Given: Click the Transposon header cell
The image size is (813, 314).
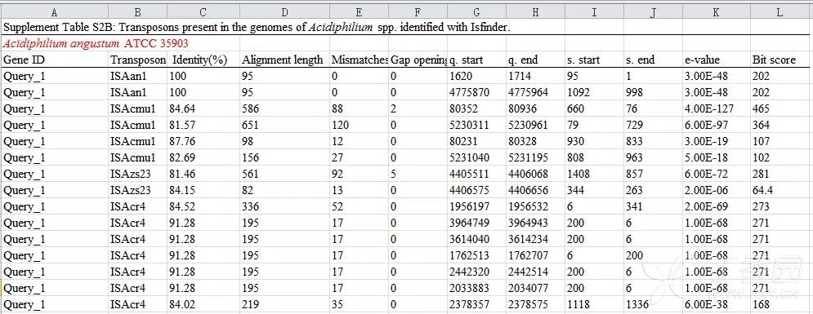Looking at the screenshot, I should pyautogui.click(x=137, y=60).
